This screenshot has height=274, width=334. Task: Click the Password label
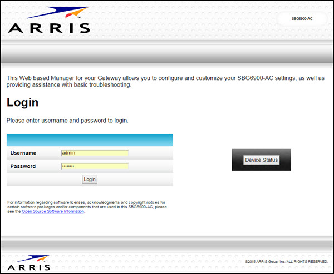[x=23, y=166]
